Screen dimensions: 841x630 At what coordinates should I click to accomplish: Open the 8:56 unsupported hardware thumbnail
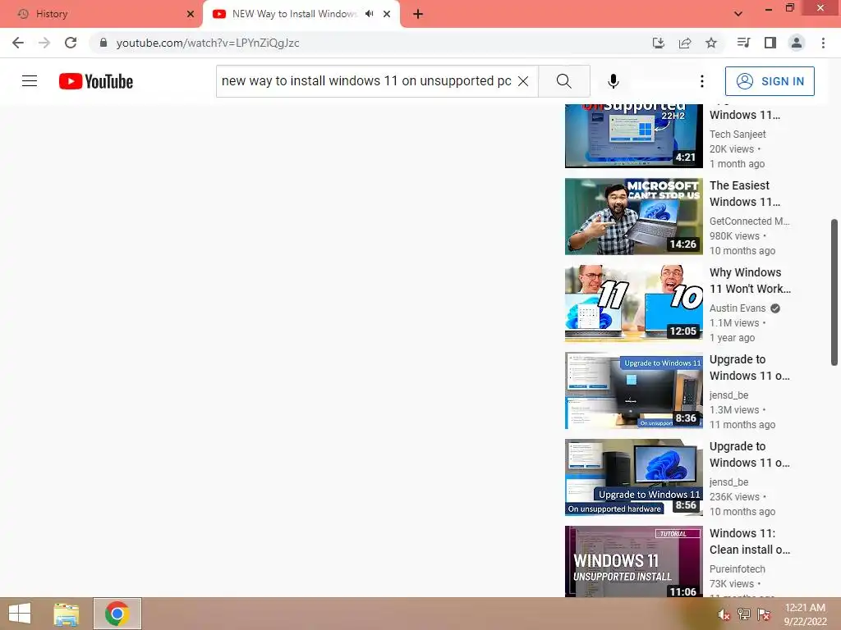coord(633,477)
